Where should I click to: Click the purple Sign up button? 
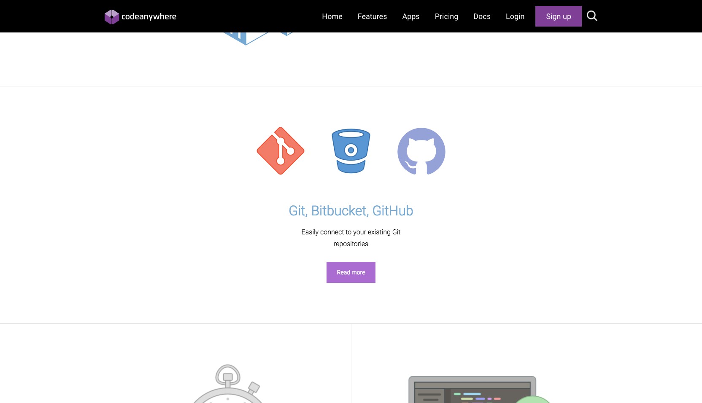tap(559, 16)
